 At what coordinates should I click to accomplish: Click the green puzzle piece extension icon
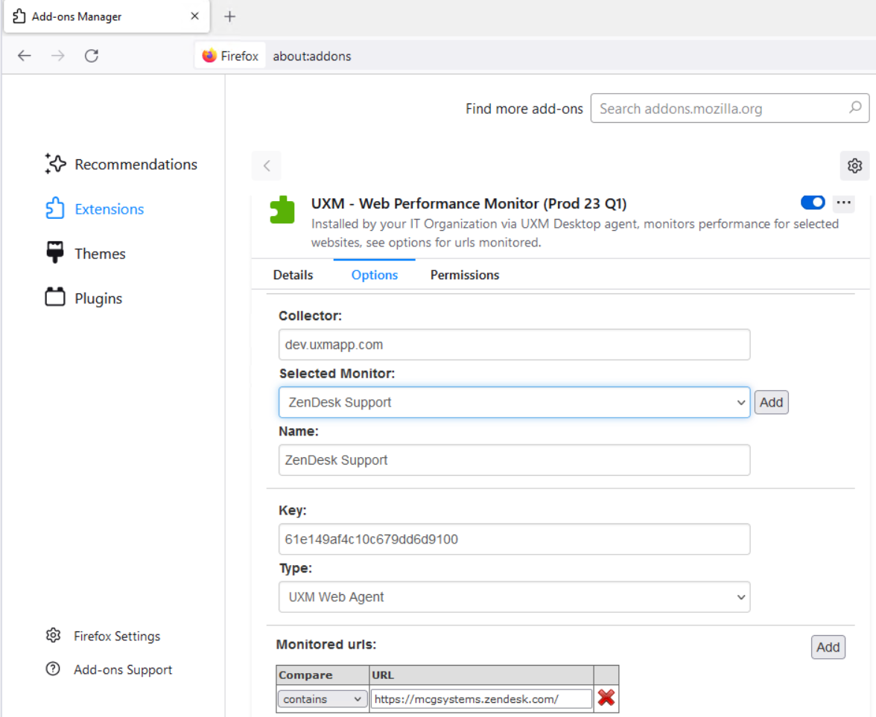tap(282, 209)
